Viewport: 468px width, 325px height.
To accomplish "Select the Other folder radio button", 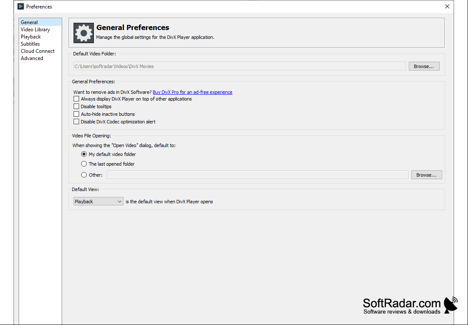I will [84, 175].
